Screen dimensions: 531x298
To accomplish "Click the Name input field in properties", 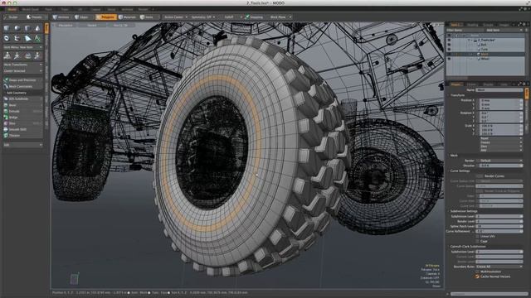I will point(499,90).
